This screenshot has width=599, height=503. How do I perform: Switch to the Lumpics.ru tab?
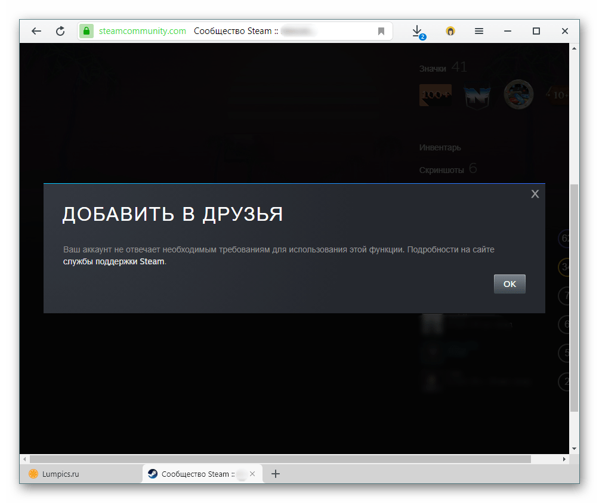point(81,474)
